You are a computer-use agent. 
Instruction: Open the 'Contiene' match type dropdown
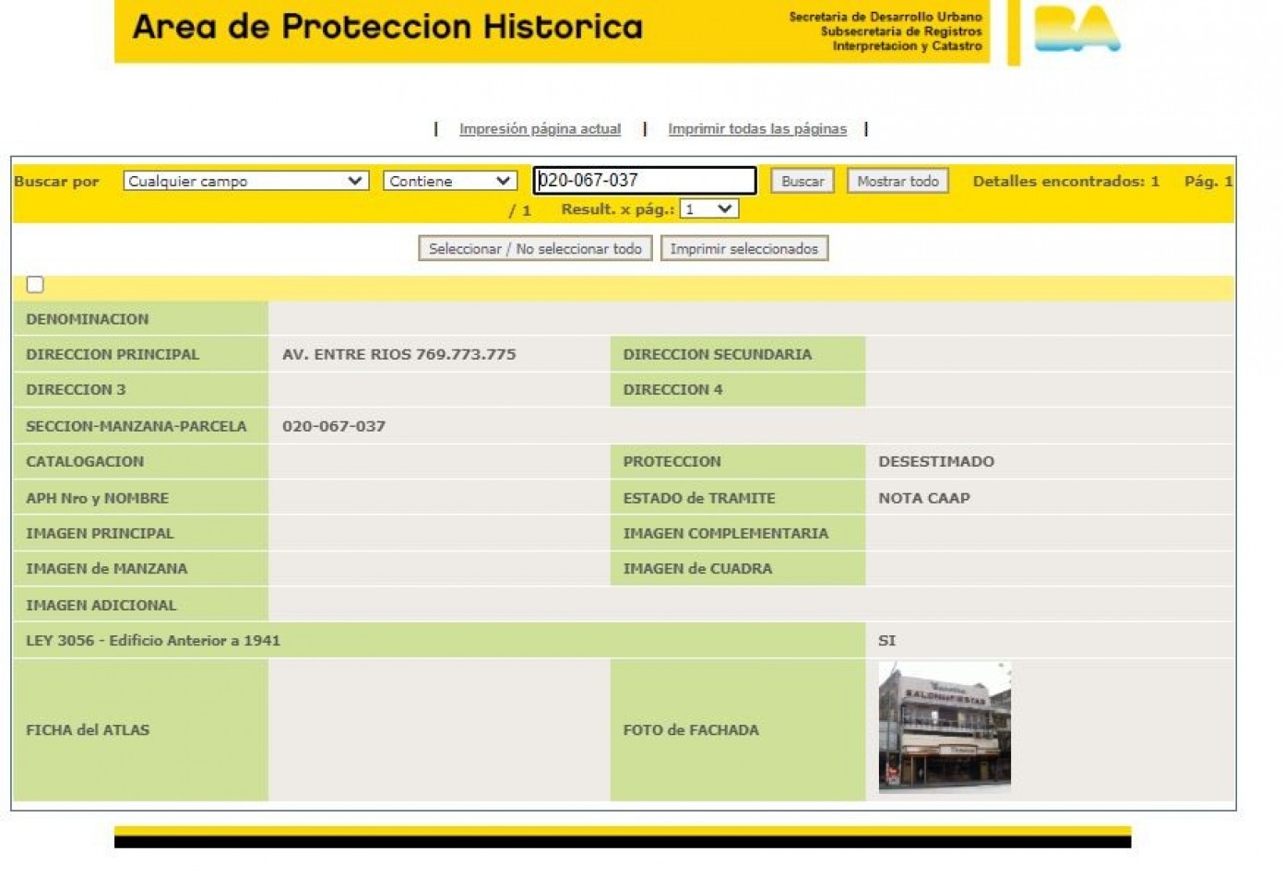click(x=449, y=181)
